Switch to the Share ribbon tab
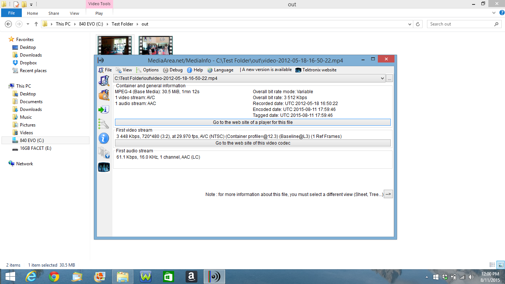Screen dimensions: 505x284 (x=54, y=13)
